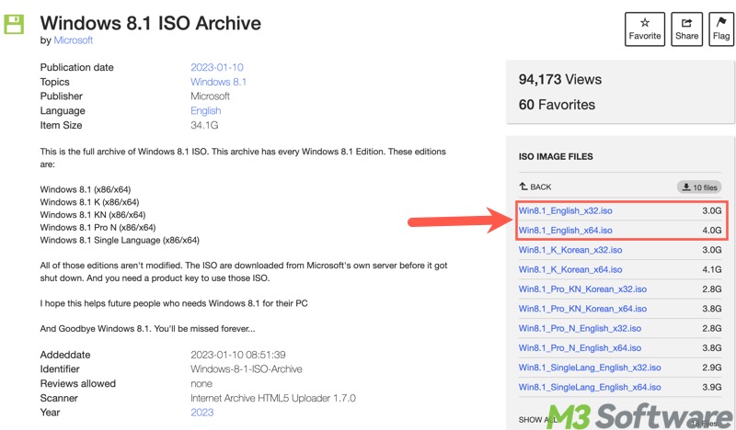Click Win8.1_Pro_KN_Korean_x64.iso

pos(582,310)
